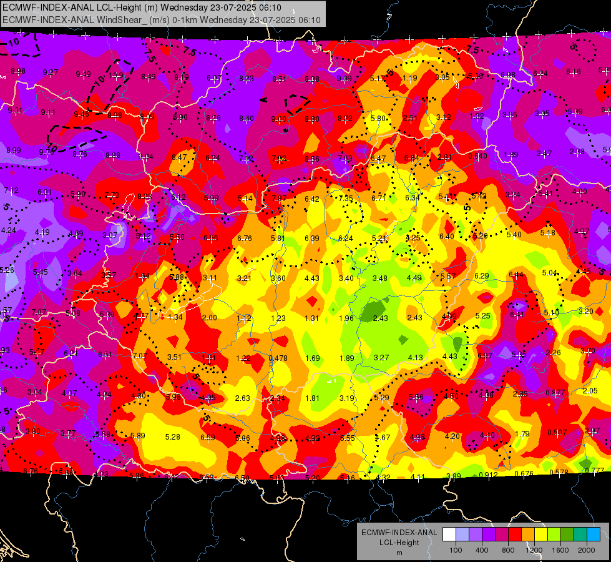This screenshot has height=562, width=611.
Task: Click the grid value '3.40'
Action: click(346, 278)
